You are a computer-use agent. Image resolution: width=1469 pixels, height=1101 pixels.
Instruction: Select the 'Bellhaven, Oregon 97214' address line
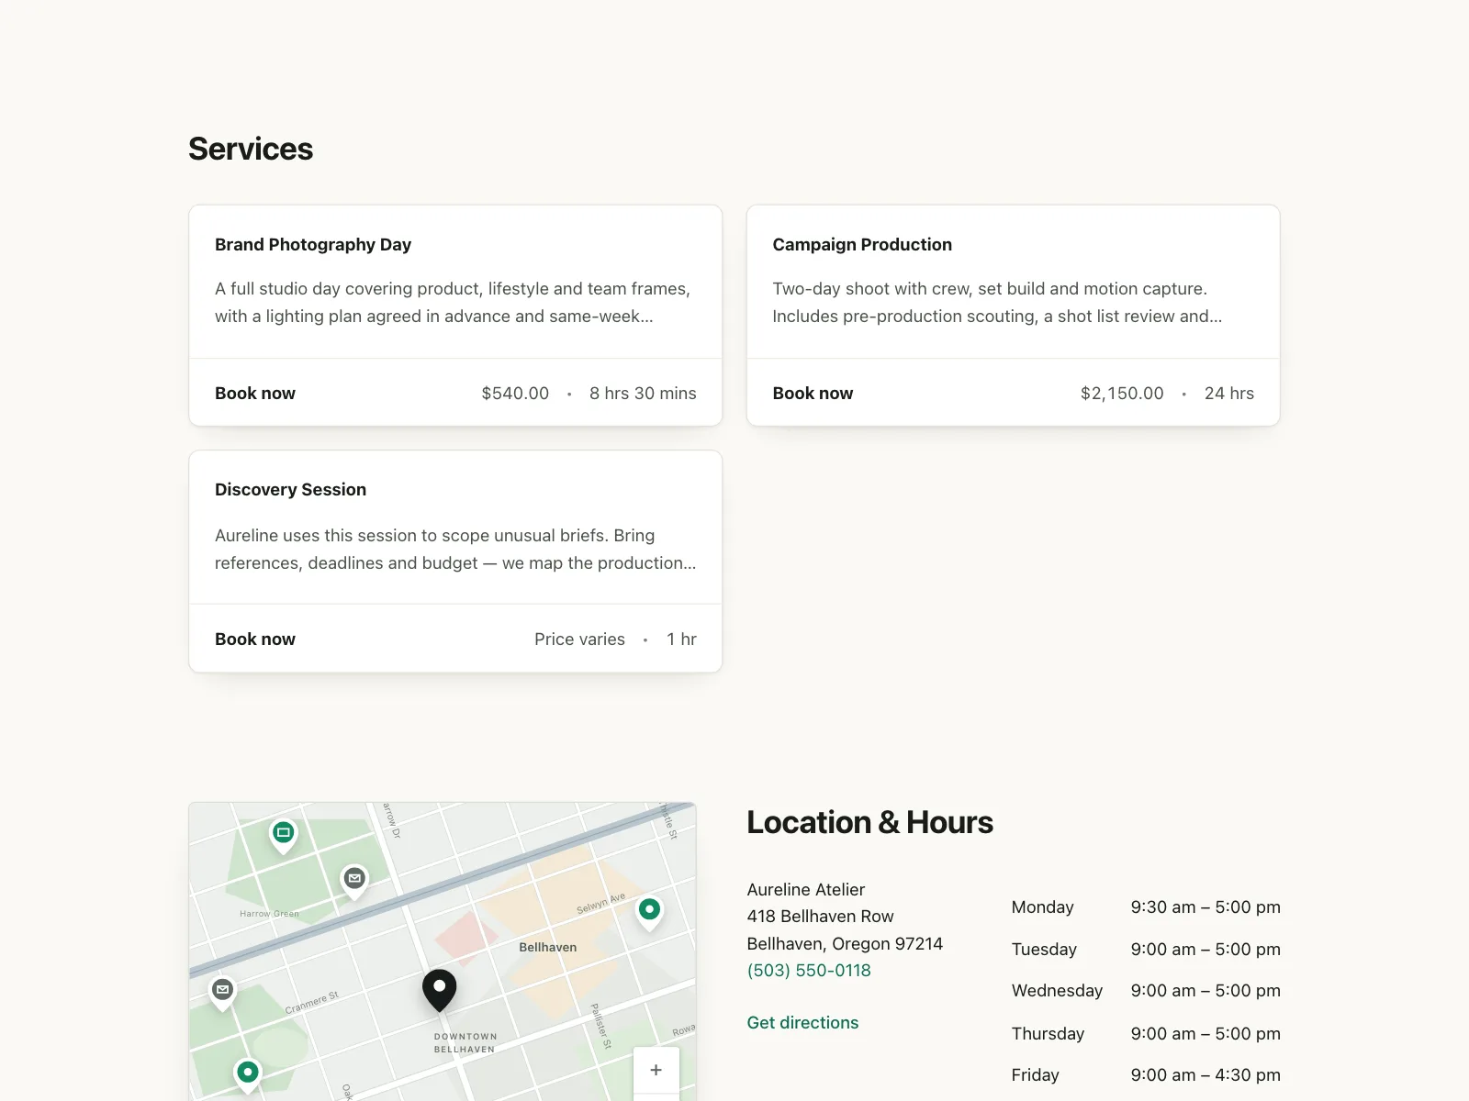coord(845,944)
